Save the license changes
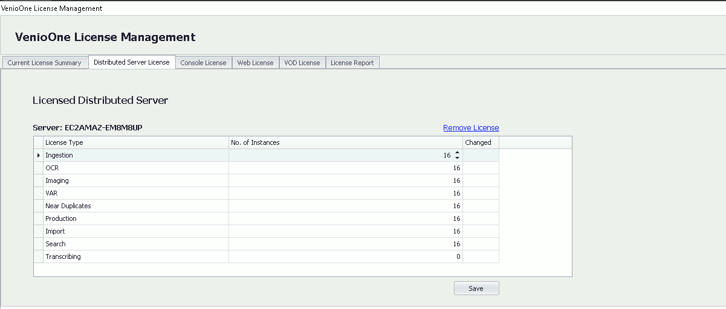726x309 pixels. pos(476,288)
